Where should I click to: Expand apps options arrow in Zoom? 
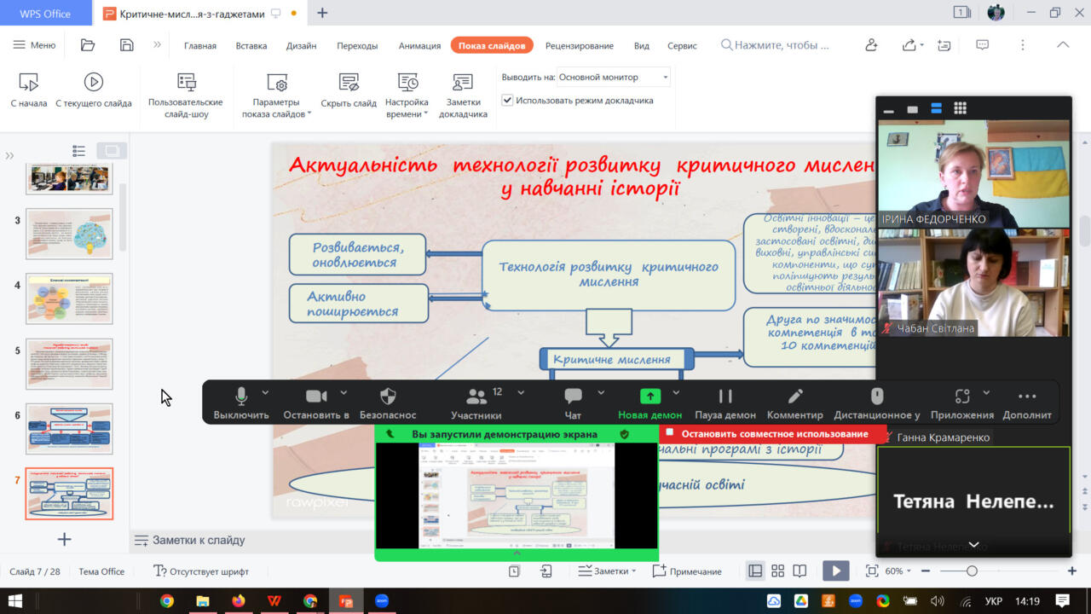986,393
